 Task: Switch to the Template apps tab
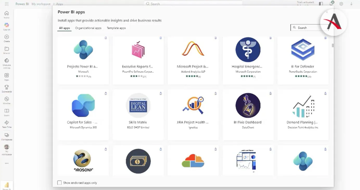click(116, 28)
